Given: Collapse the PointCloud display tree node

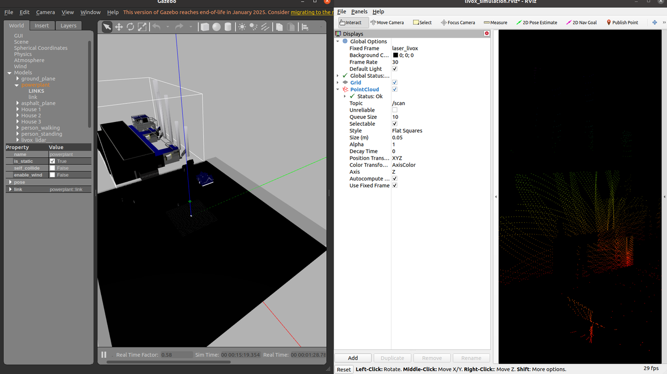Looking at the screenshot, I should pos(338,89).
